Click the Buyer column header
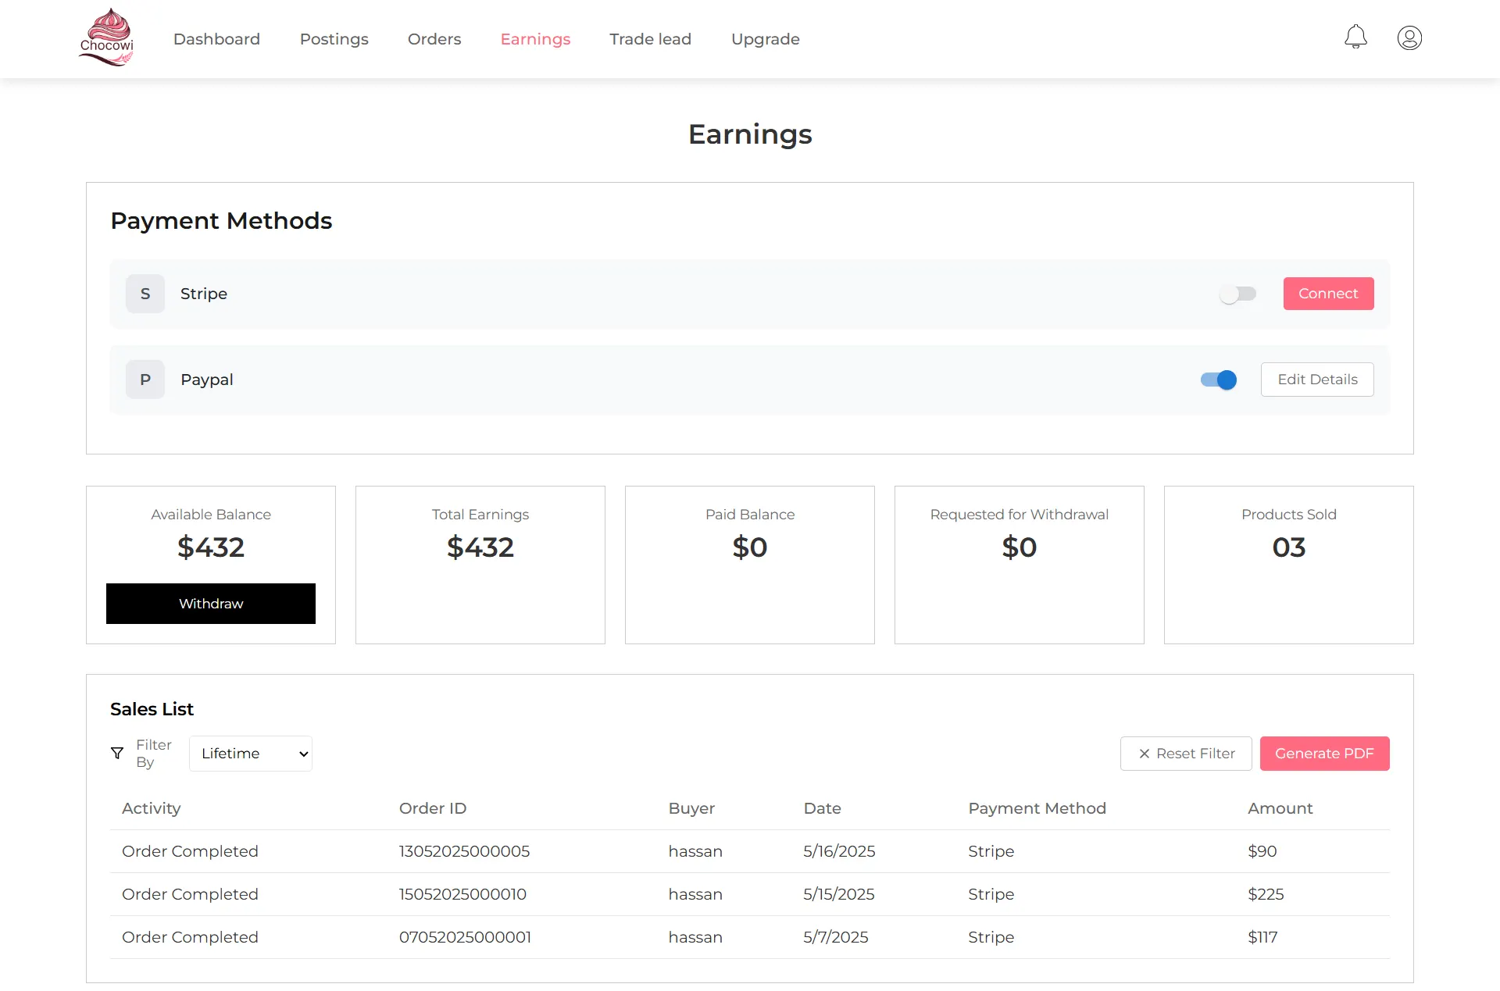The image size is (1500, 991). point(692,808)
